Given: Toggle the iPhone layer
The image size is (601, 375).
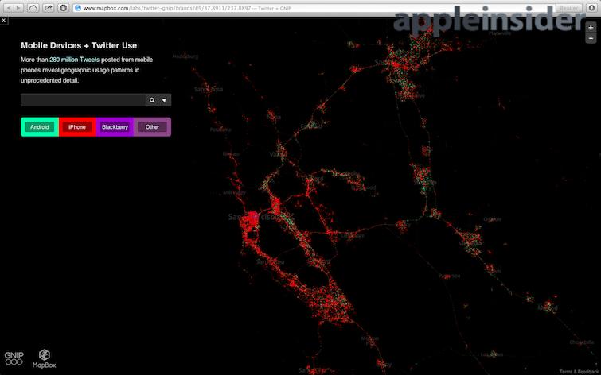Looking at the screenshot, I should point(77,127).
